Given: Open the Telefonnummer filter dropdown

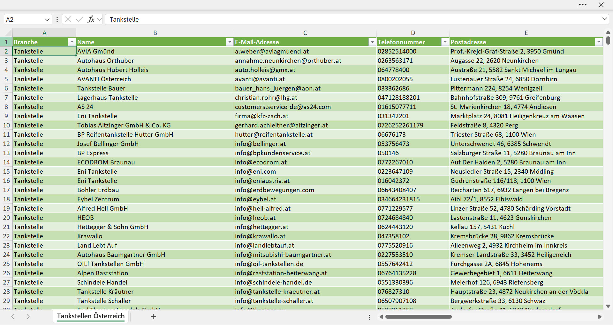Looking at the screenshot, I should point(445,42).
